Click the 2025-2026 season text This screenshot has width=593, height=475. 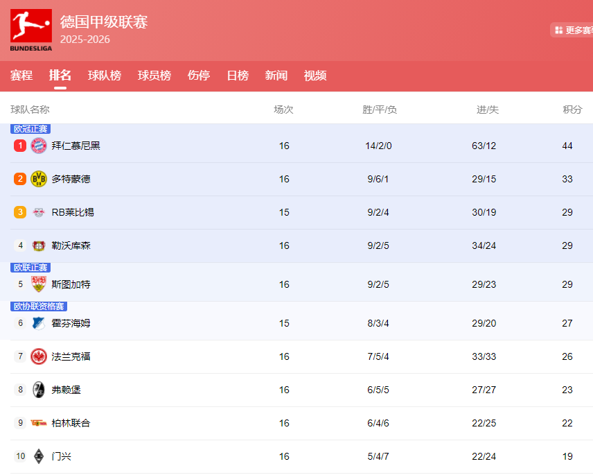[85, 40]
